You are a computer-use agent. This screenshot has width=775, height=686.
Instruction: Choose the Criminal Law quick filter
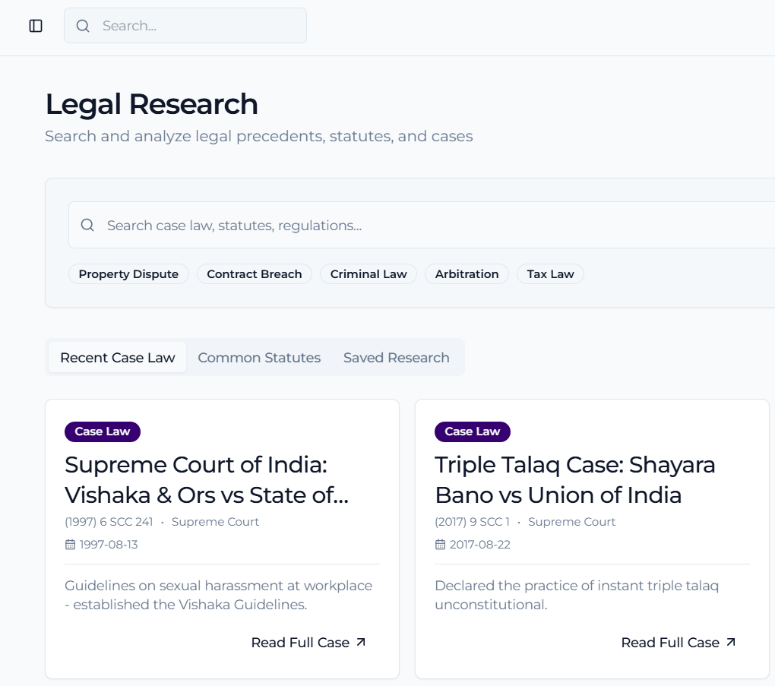point(369,274)
